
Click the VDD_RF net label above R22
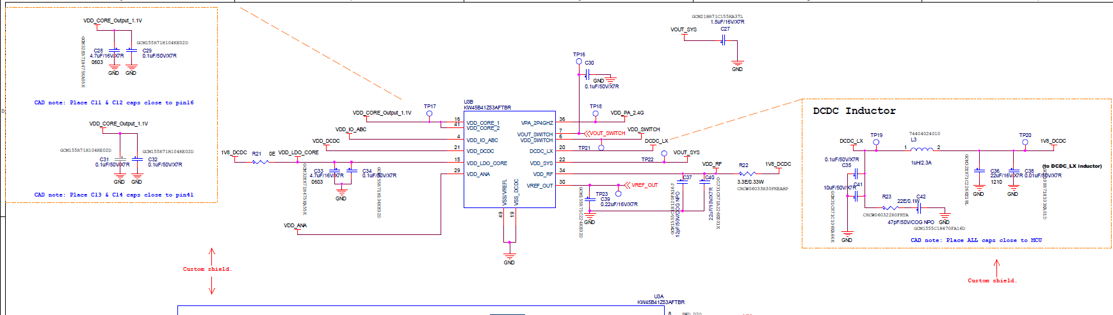point(711,164)
